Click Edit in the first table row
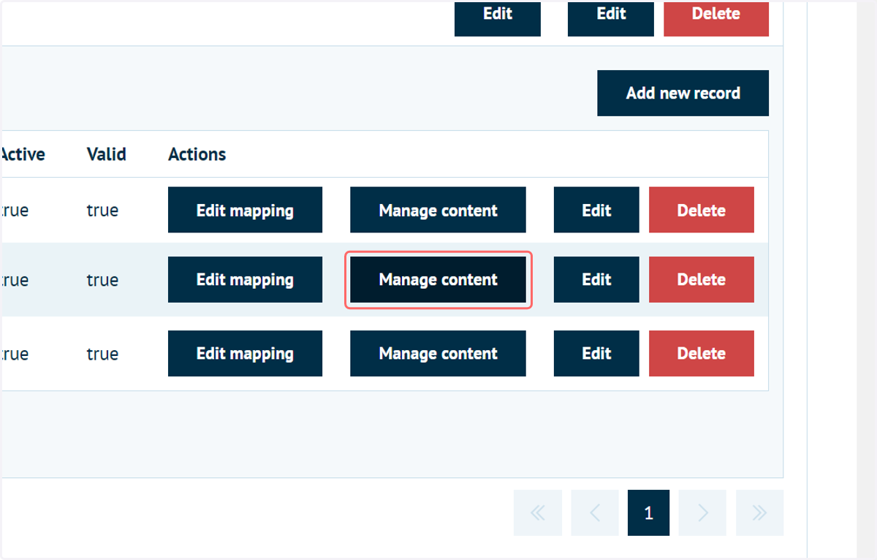The width and height of the screenshot is (877, 560). pyautogui.click(x=596, y=210)
